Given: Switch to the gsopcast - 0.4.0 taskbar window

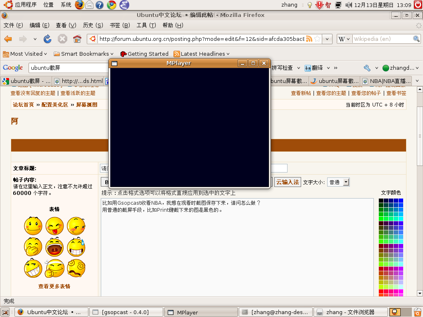Looking at the screenshot, I should pyautogui.click(x=126, y=312).
